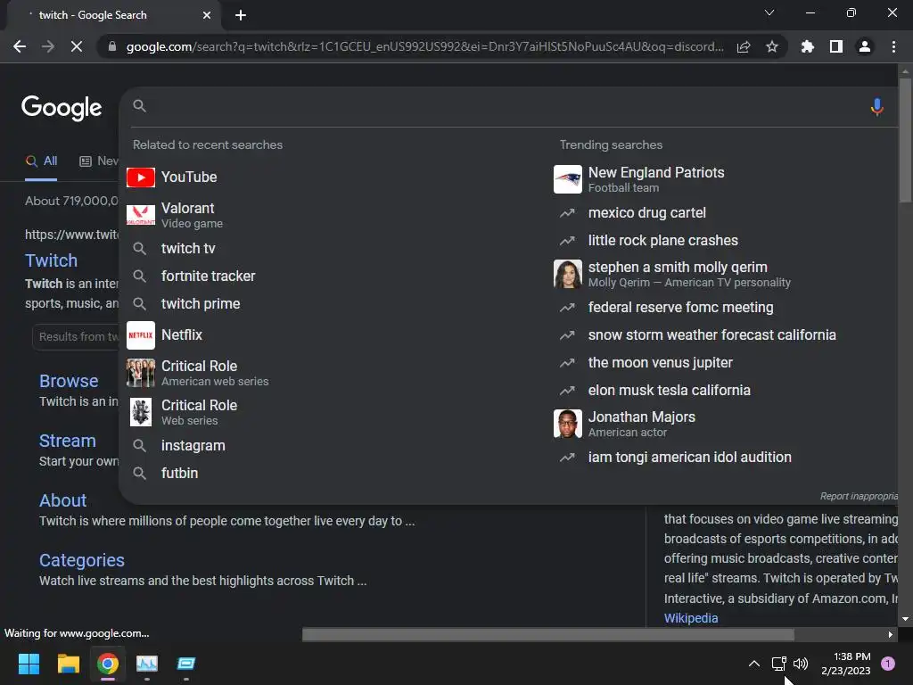
Task: Close the twitch - Google Search tab
Action: pyautogui.click(x=207, y=15)
